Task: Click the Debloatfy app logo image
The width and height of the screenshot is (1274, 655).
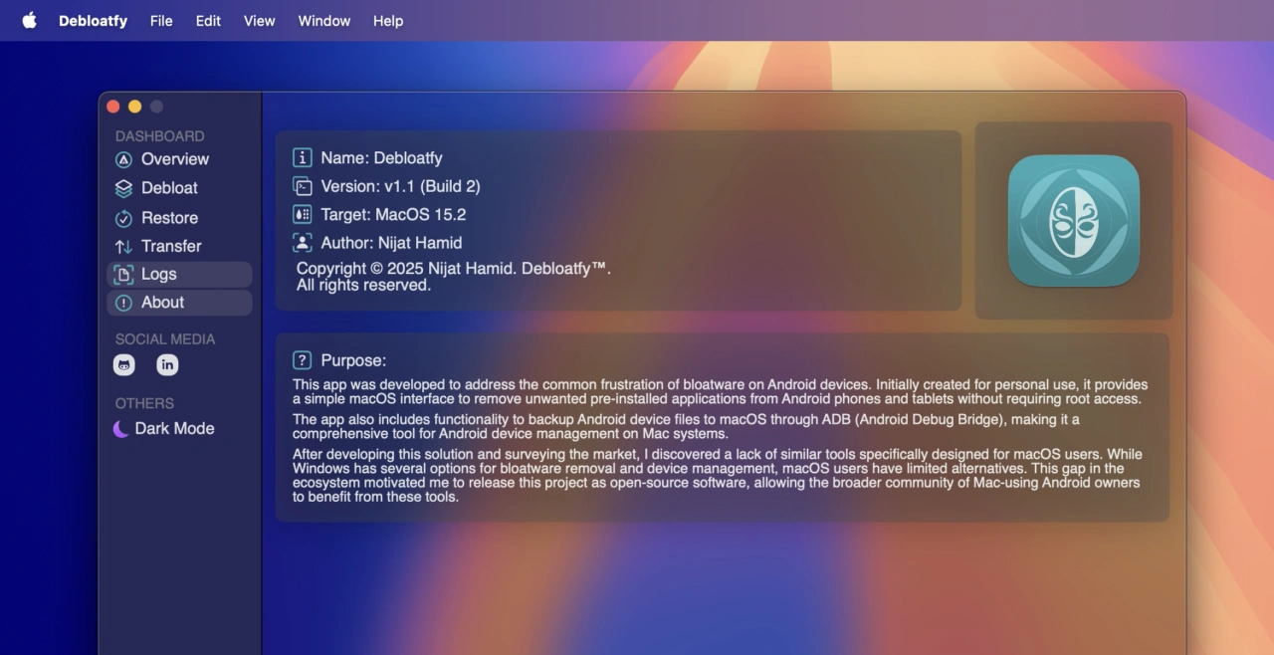Action: (x=1073, y=221)
